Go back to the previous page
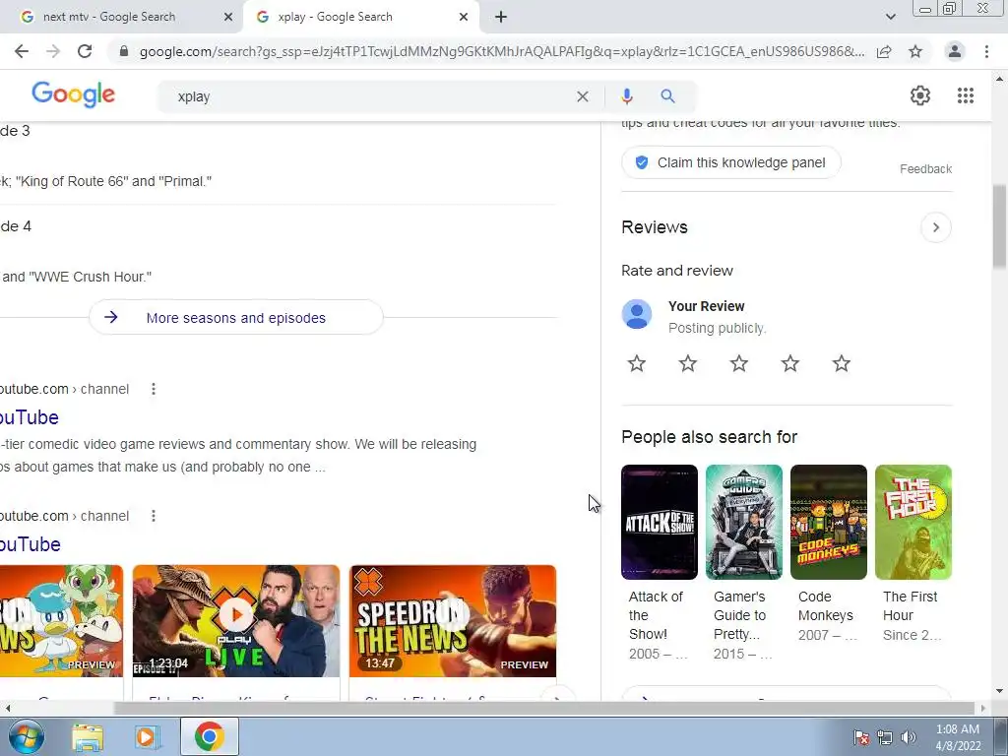Image resolution: width=1008 pixels, height=756 pixels. tap(22, 51)
